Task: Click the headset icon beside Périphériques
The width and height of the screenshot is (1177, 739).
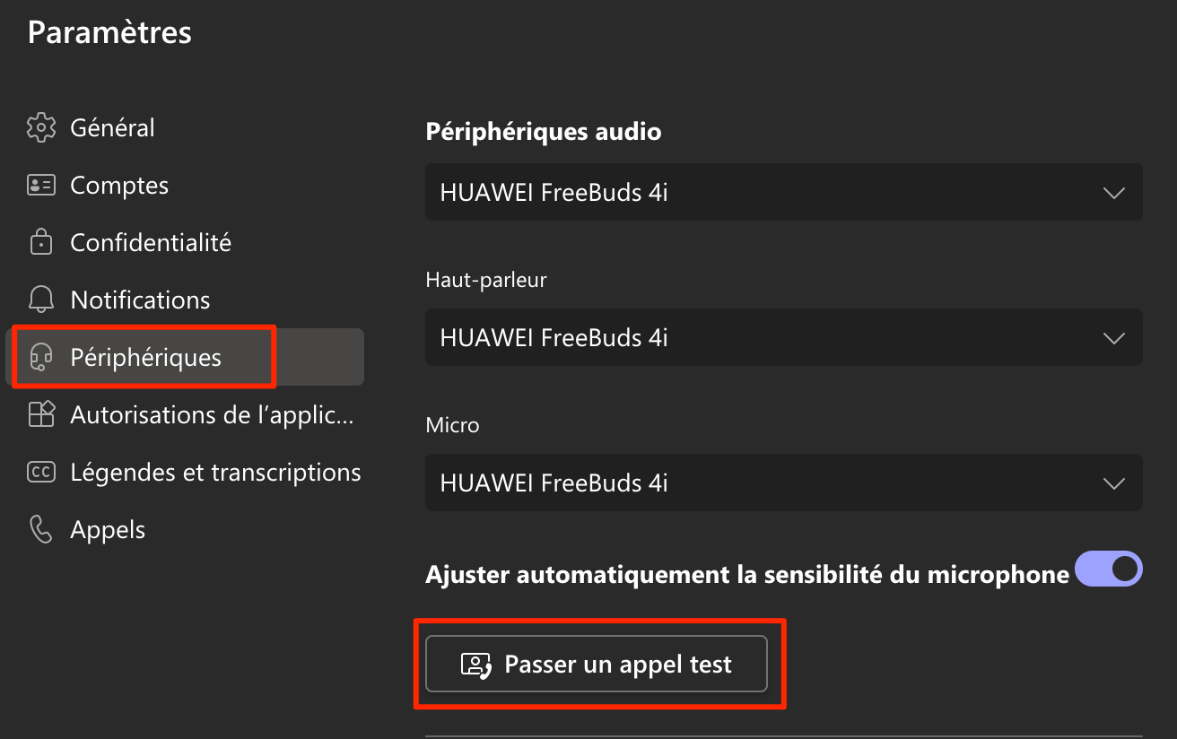Action: click(x=41, y=357)
